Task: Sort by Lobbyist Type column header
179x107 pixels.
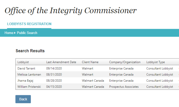Action: click(x=155, y=62)
